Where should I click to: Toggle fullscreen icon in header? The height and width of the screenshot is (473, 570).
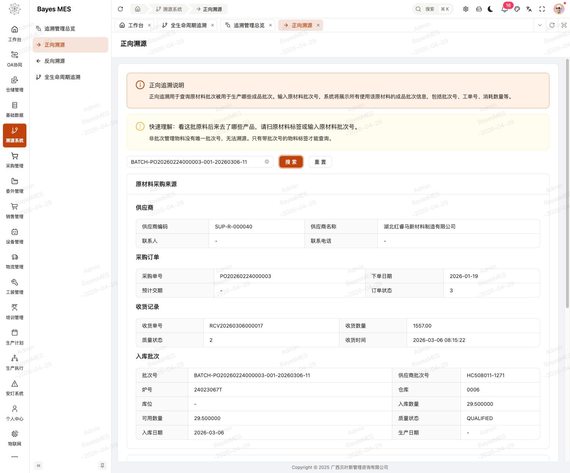click(542, 9)
